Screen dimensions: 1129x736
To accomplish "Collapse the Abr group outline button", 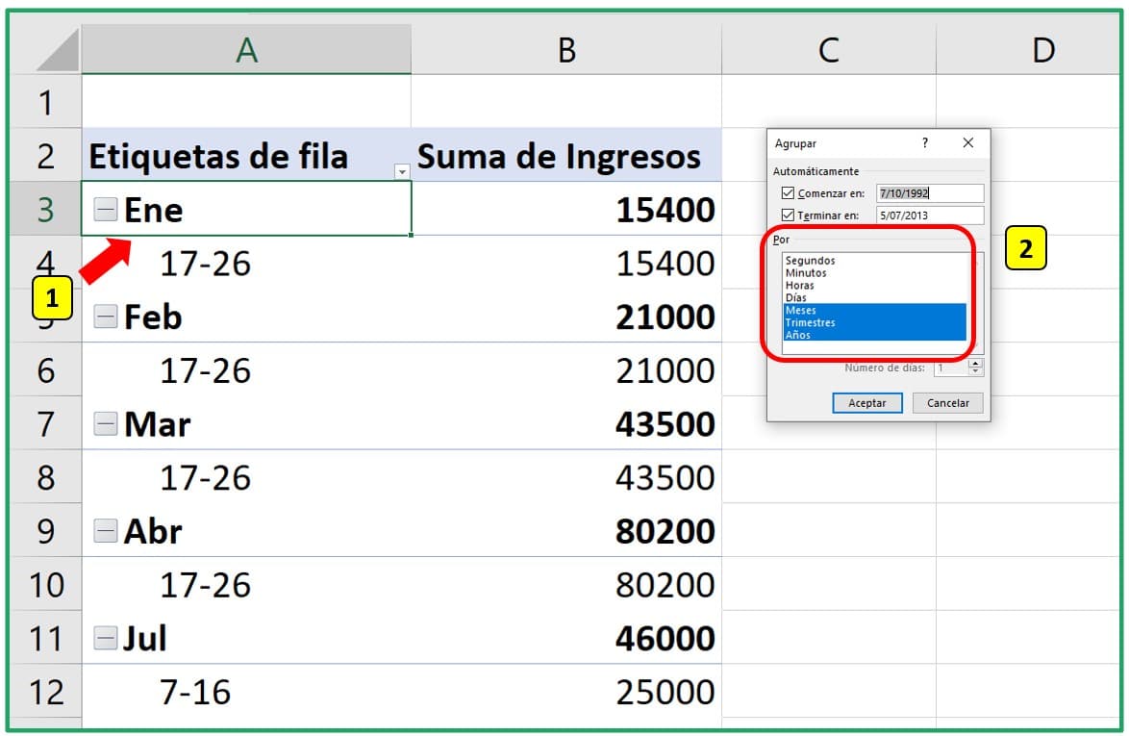I will coord(106,530).
